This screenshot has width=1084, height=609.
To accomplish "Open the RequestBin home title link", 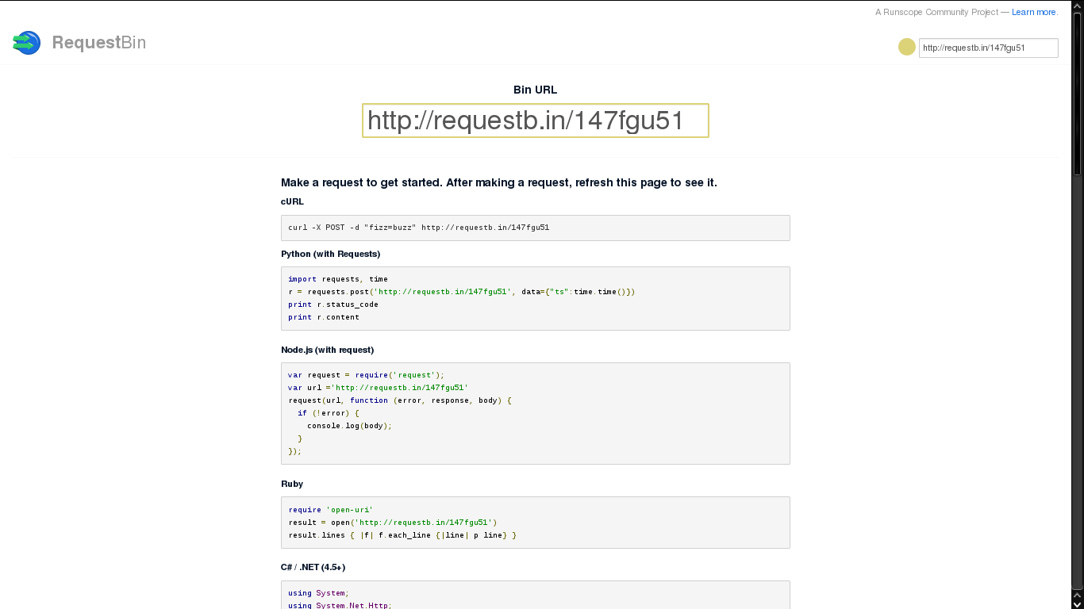I will 99,43.
